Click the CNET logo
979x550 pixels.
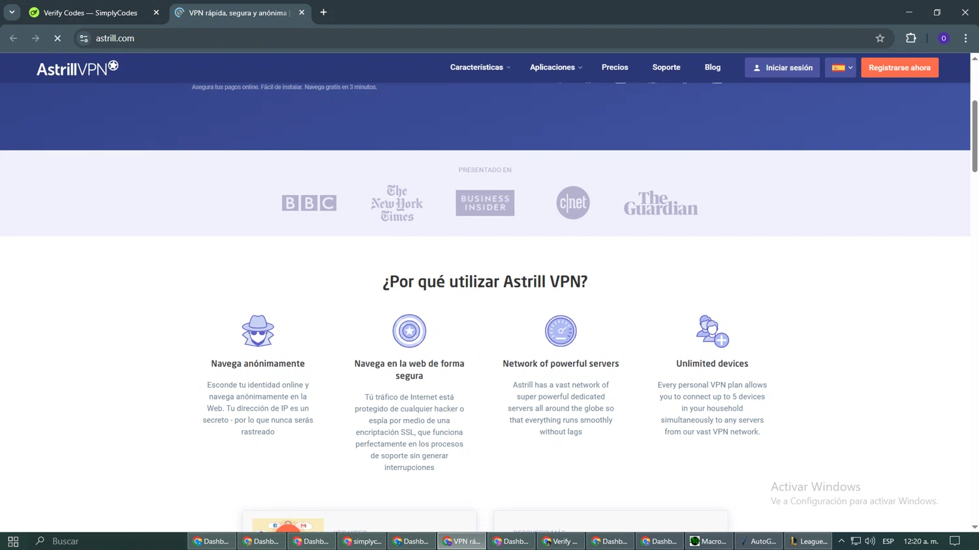(573, 203)
